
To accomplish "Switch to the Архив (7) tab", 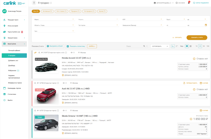I will (x=102, y=11).
